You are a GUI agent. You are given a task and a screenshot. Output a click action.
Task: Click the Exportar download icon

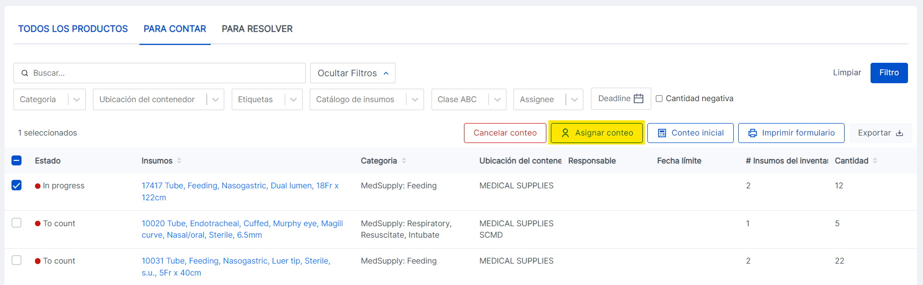(x=900, y=133)
